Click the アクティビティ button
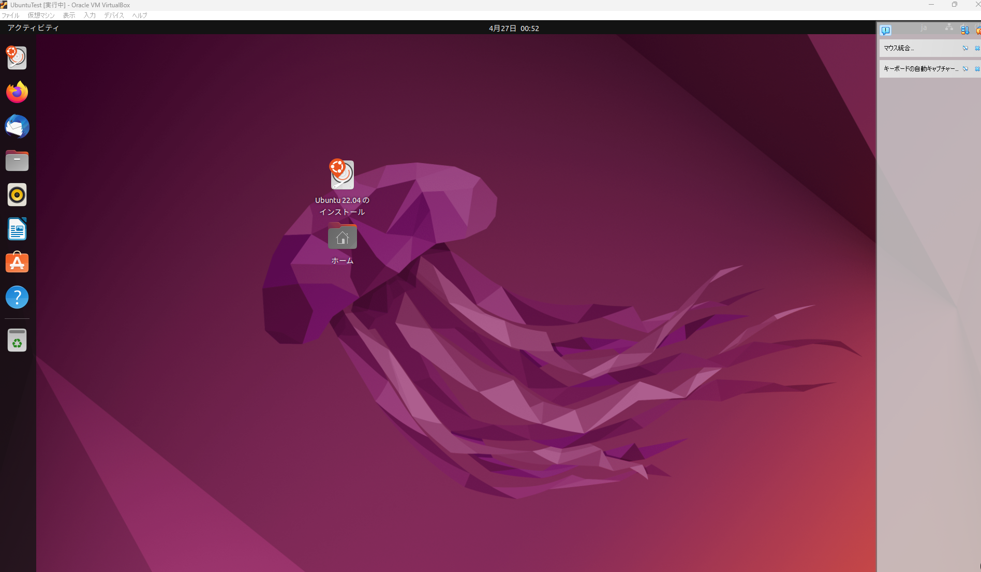Image resolution: width=981 pixels, height=572 pixels. [x=33, y=27]
